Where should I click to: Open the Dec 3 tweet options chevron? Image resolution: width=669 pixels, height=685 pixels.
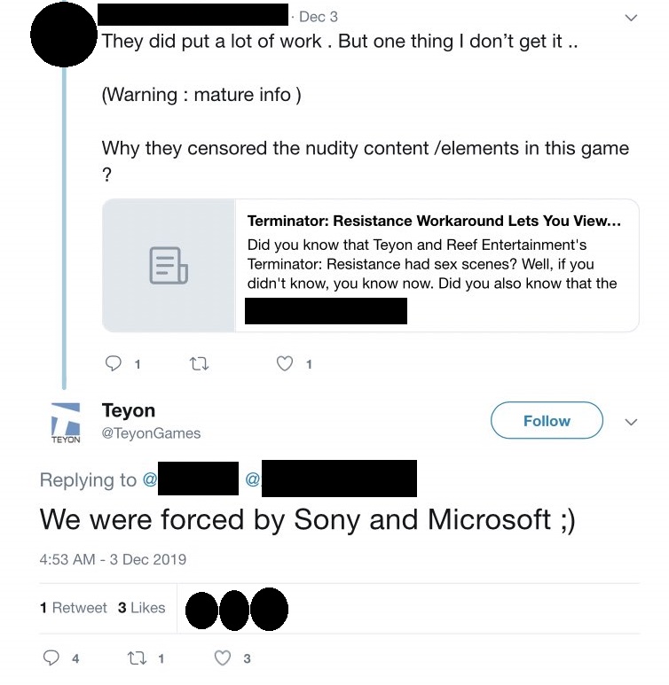631,17
